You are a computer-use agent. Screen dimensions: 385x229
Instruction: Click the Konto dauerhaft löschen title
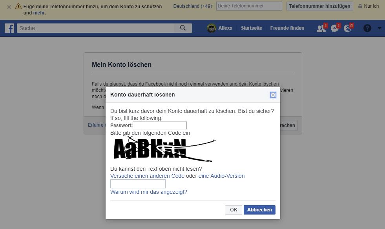click(142, 95)
